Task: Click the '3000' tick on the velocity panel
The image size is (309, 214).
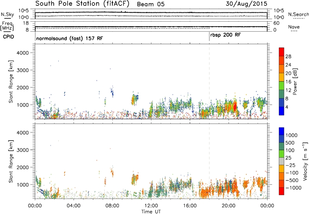Action: (23, 150)
